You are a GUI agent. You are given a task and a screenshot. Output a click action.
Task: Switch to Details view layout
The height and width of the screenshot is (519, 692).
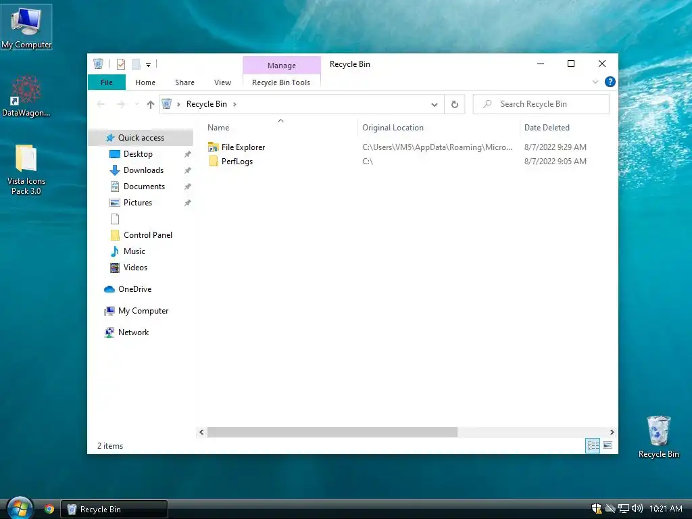coord(593,446)
